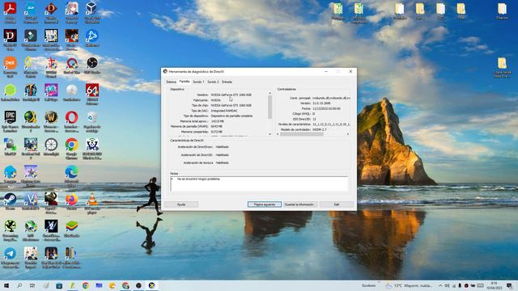Click the Ayuda button
This screenshot has width=518, height=291.
pos(181,205)
